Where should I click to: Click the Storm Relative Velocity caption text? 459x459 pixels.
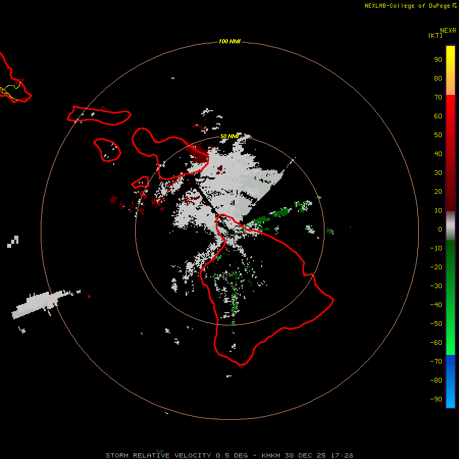tap(229, 455)
